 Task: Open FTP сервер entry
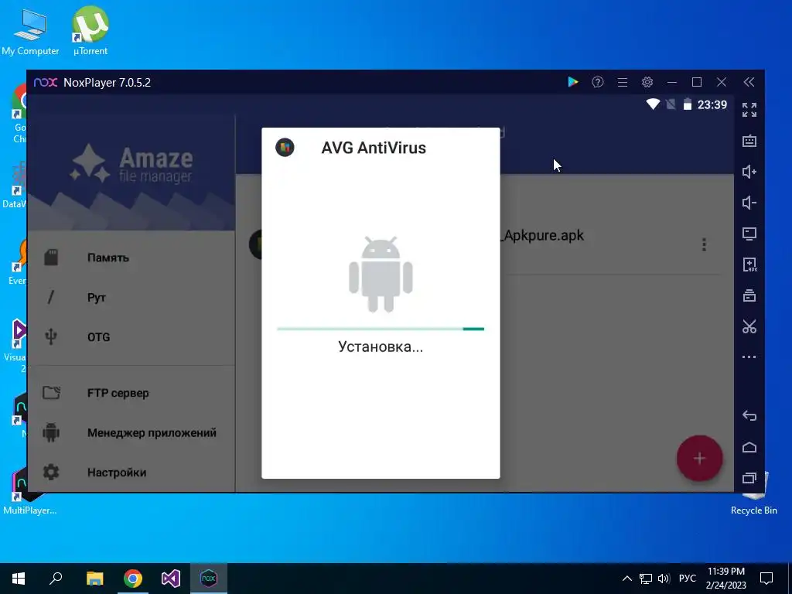(x=131, y=393)
